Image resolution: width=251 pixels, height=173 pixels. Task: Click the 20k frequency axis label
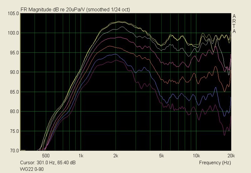tap(231, 155)
